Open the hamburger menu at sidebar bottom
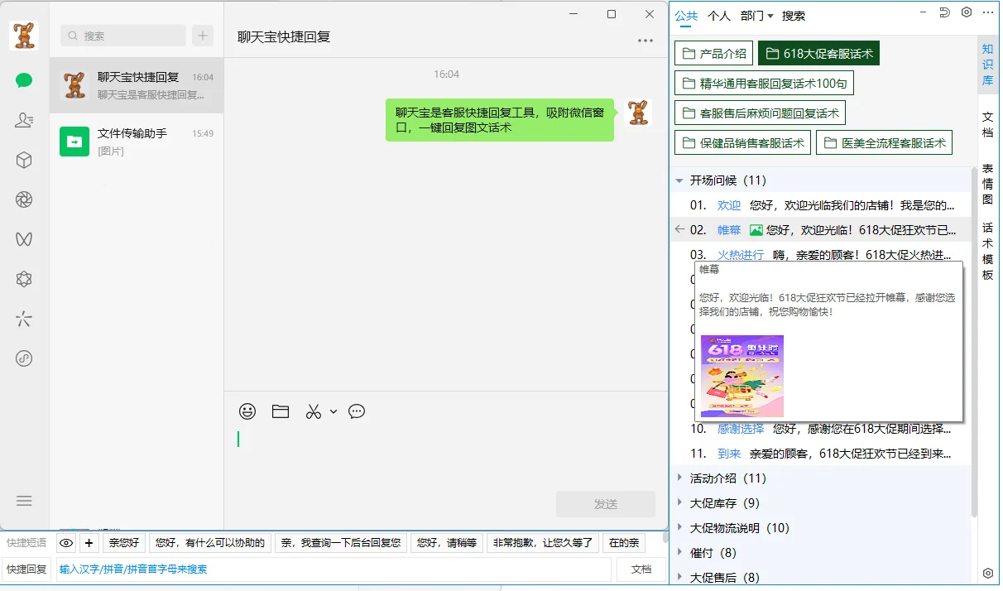 [x=24, y=501]
